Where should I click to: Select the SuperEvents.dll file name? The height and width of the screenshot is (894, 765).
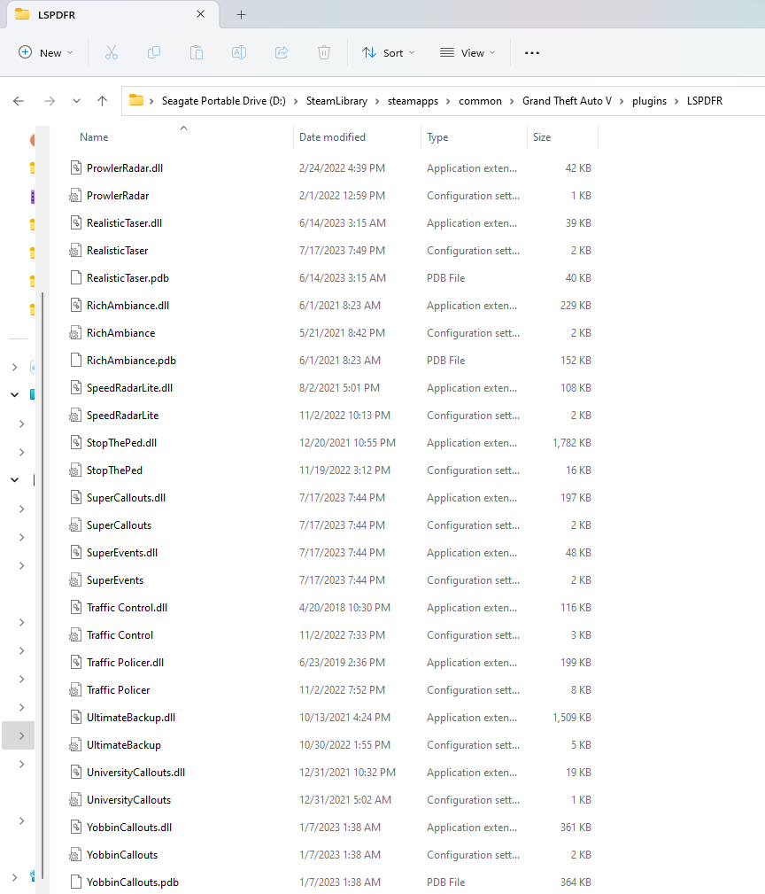click(122, 553)
